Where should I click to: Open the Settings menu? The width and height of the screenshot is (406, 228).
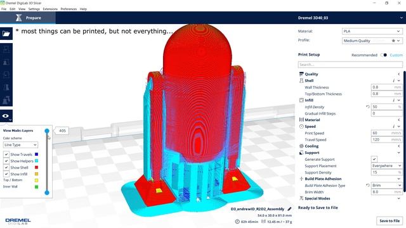[x=34, y=9]
